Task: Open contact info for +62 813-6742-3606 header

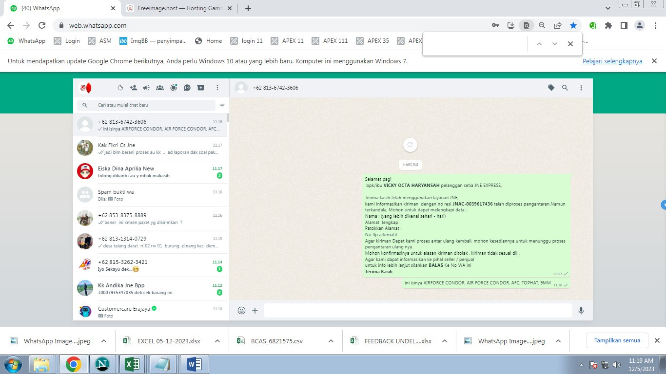Action: point(275,88)
